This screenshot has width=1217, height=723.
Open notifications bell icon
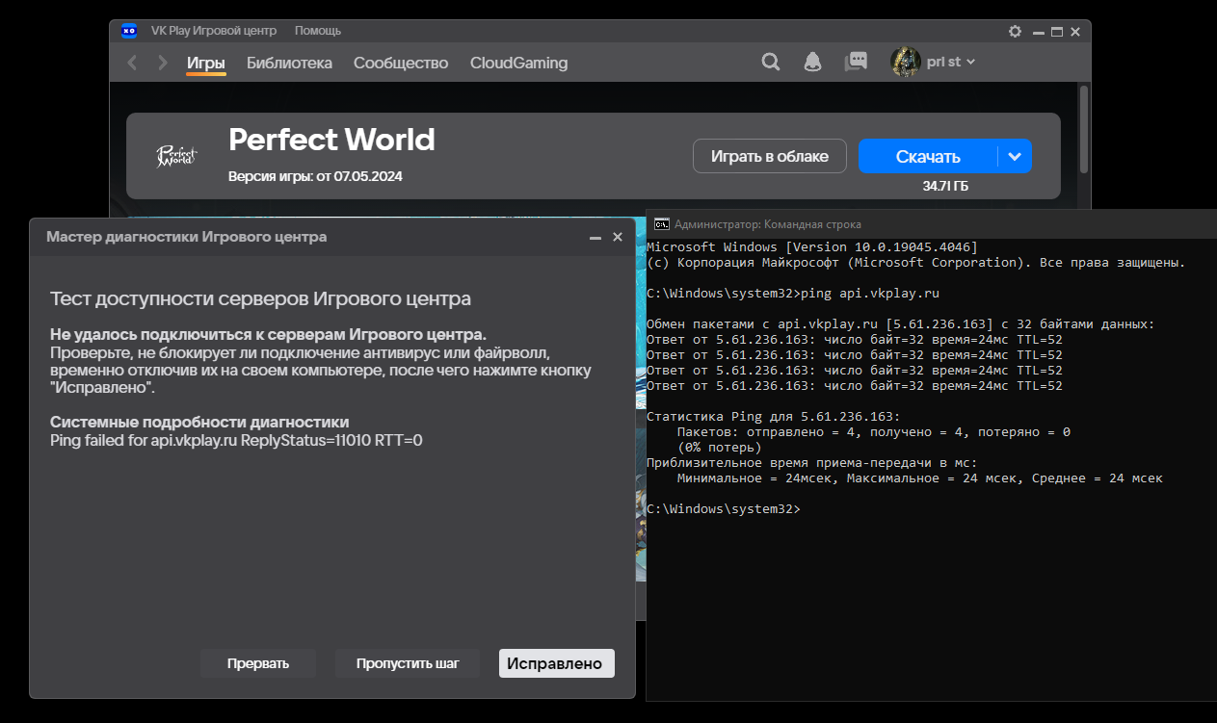coord(813,63)
